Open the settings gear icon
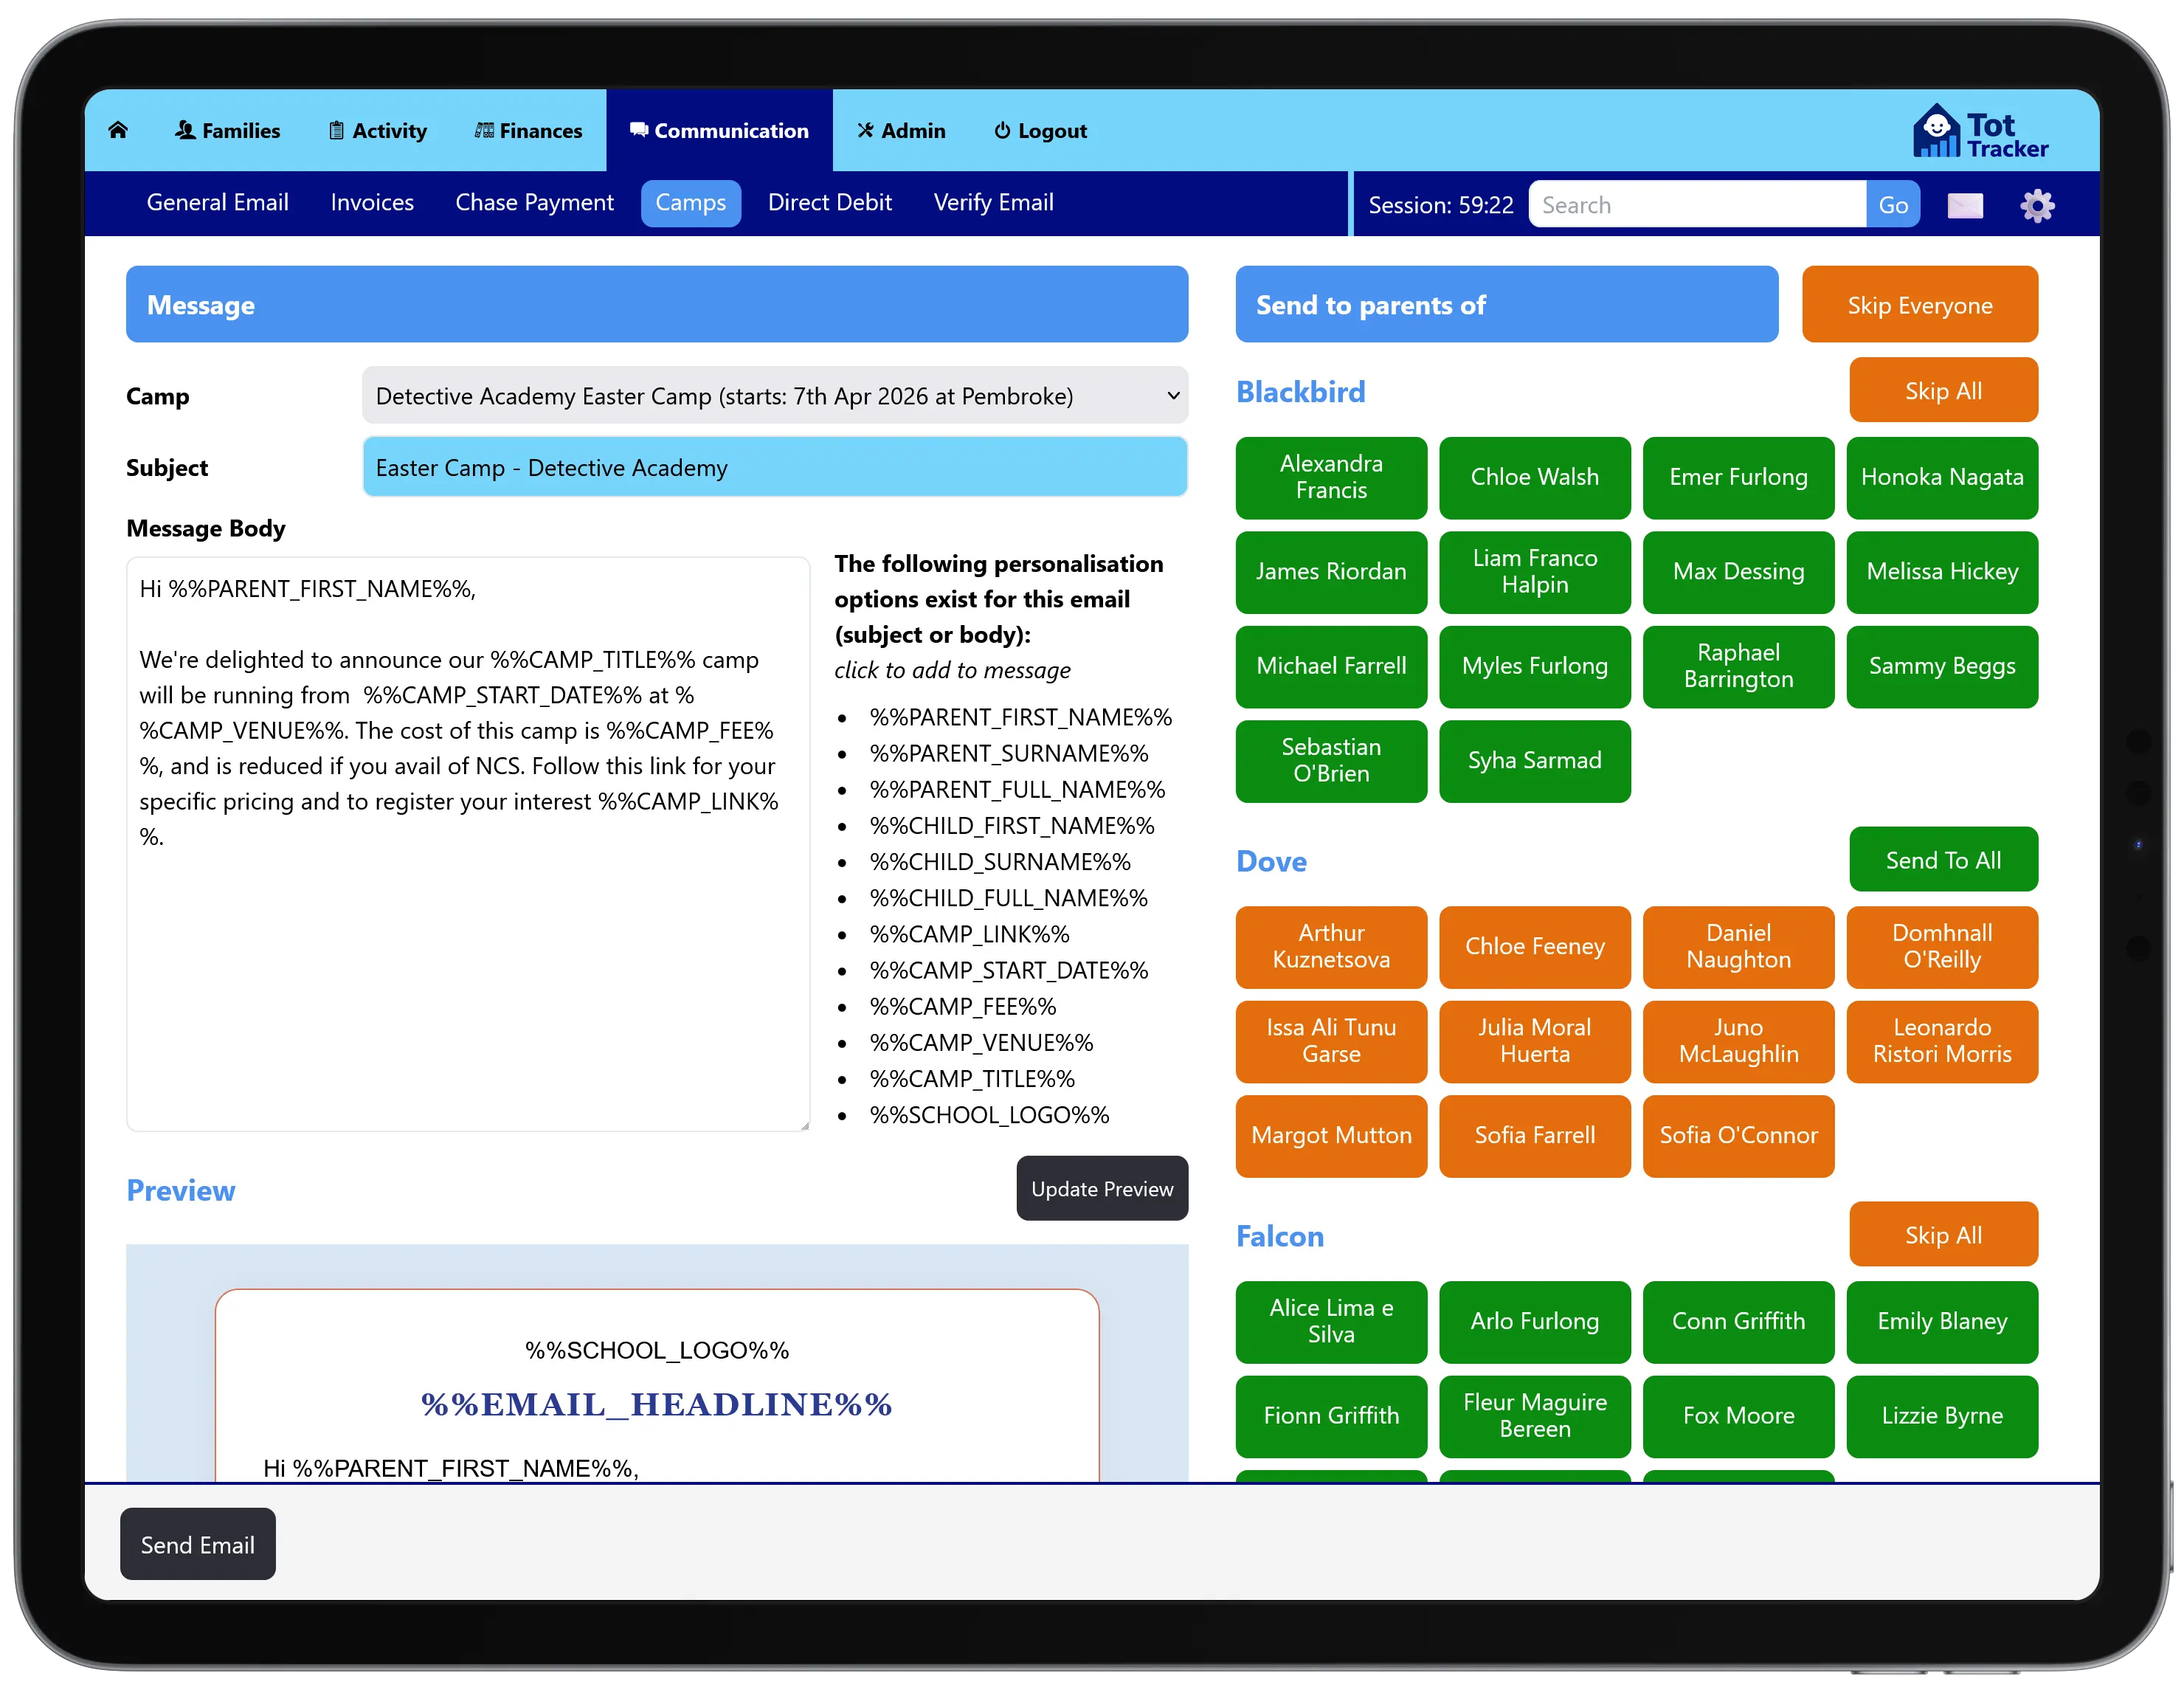 pos(2036,205)
